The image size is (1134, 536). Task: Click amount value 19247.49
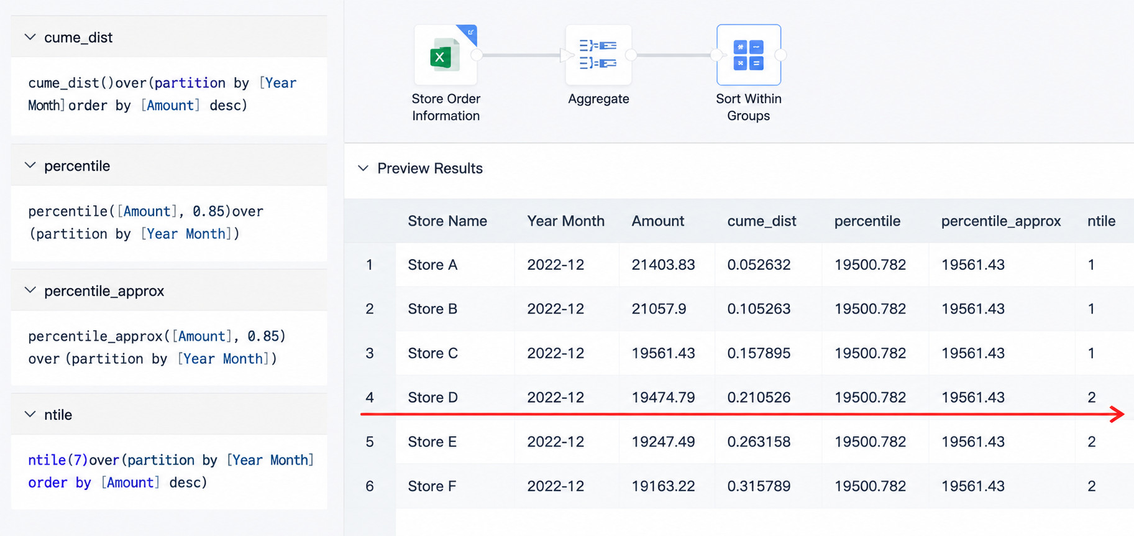663,441
